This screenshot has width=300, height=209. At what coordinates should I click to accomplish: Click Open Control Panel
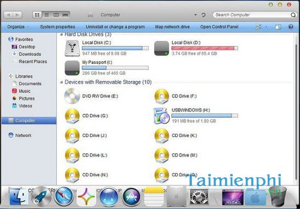click(x=219, y=27)
